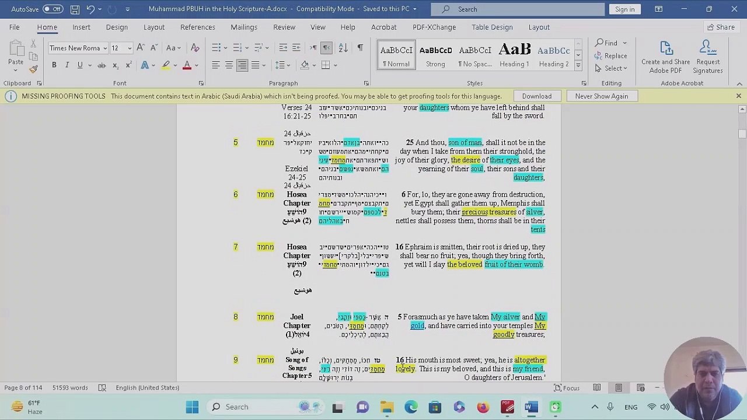Click the Save disk icon in the title bar
This screenshot has width=747, height=420.
pyautogui.click(x=75, y=9)
